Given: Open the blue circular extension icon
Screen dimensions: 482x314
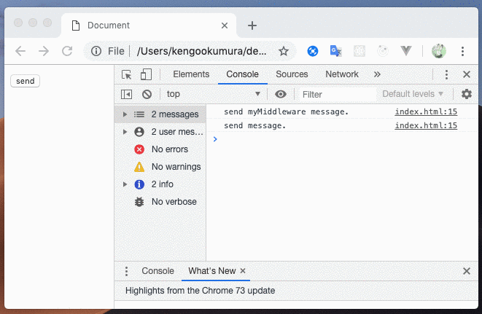Looking at the screenshot, I should coord(313,51).
